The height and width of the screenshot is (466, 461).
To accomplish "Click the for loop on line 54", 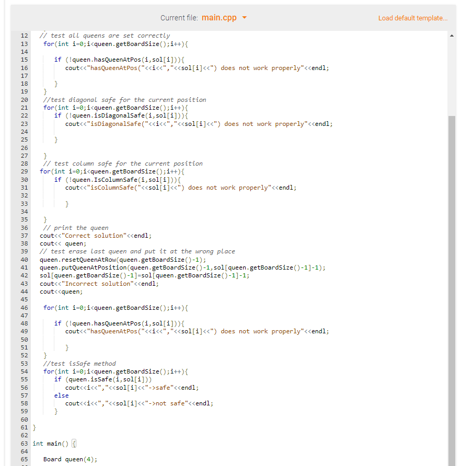I will tap(116, 371).
